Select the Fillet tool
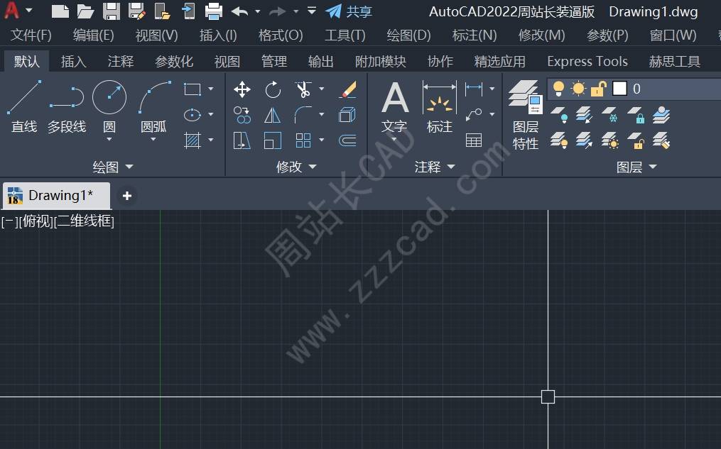 pos(303,115)
